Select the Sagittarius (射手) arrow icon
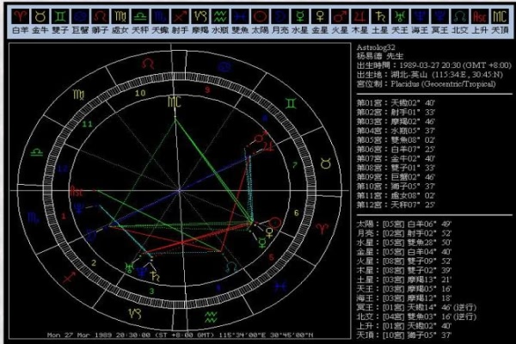Image resolution: width=516 pixels, height=344 pixels. pyautogui.click(x=180, y=16)
